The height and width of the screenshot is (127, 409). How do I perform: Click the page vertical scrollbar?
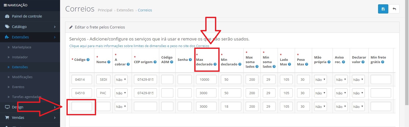[x=407, y=52]
